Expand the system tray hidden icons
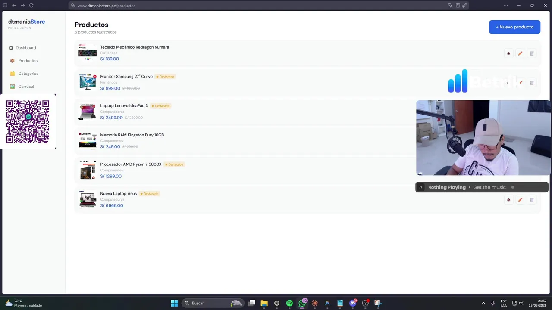The height and width of the screenshot is (310, 552). tap(483, 303)
